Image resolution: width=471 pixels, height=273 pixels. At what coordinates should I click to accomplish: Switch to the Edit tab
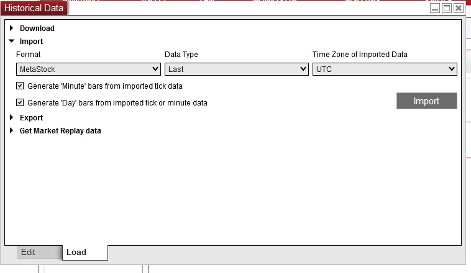(28, 252)
